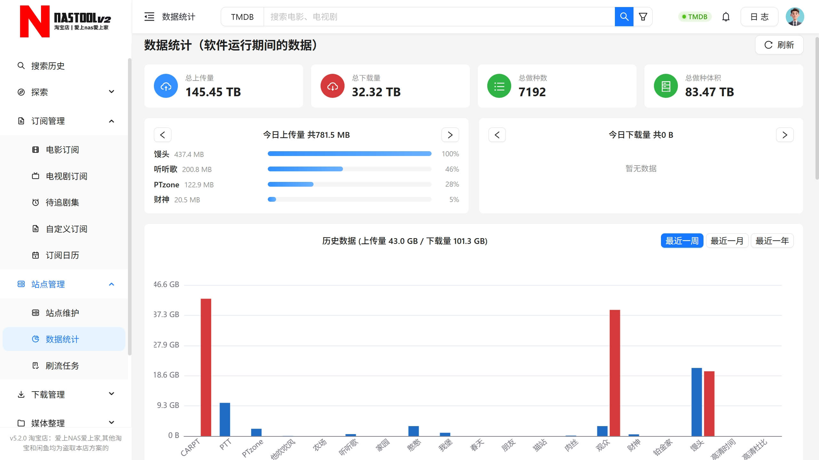Focus the movie and TV search field
Image resolution: width=819 pixels, height=460 pixels.
click(439, 17)
